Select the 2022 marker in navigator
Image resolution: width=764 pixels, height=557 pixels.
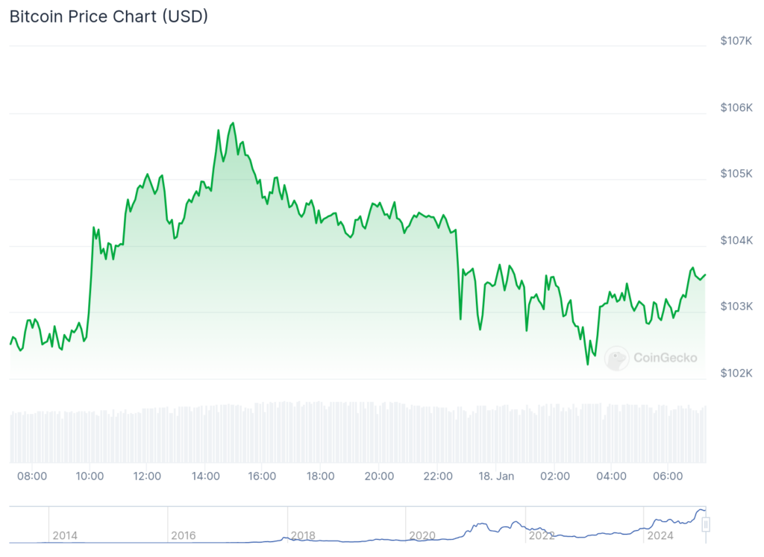pos(542,535)
